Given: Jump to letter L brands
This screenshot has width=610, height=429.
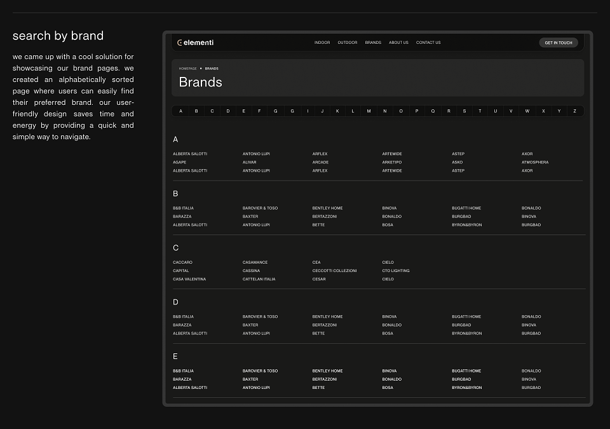Looking at the screenshot, I should 353,111.
